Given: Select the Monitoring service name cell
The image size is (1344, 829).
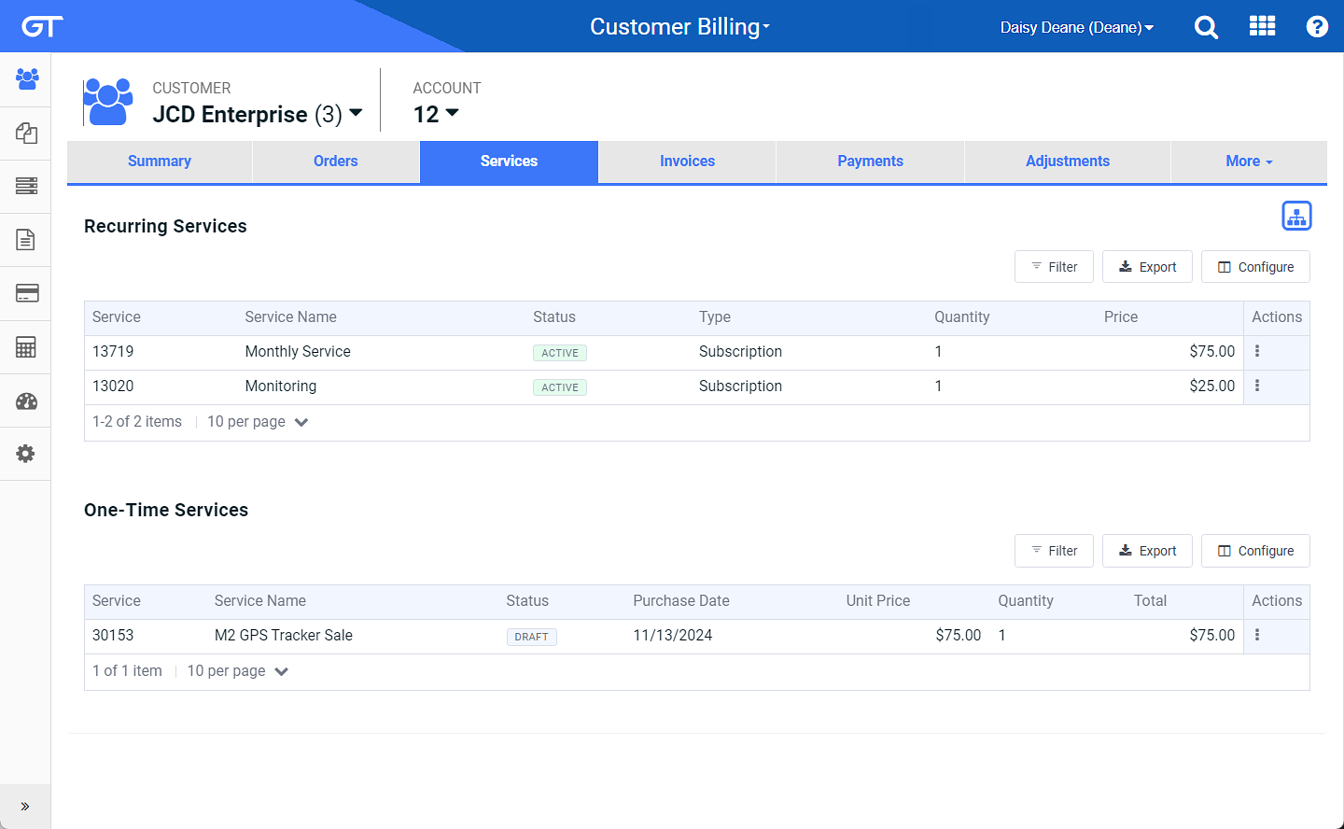Looking at the screenshot, I should pos(281,386).
